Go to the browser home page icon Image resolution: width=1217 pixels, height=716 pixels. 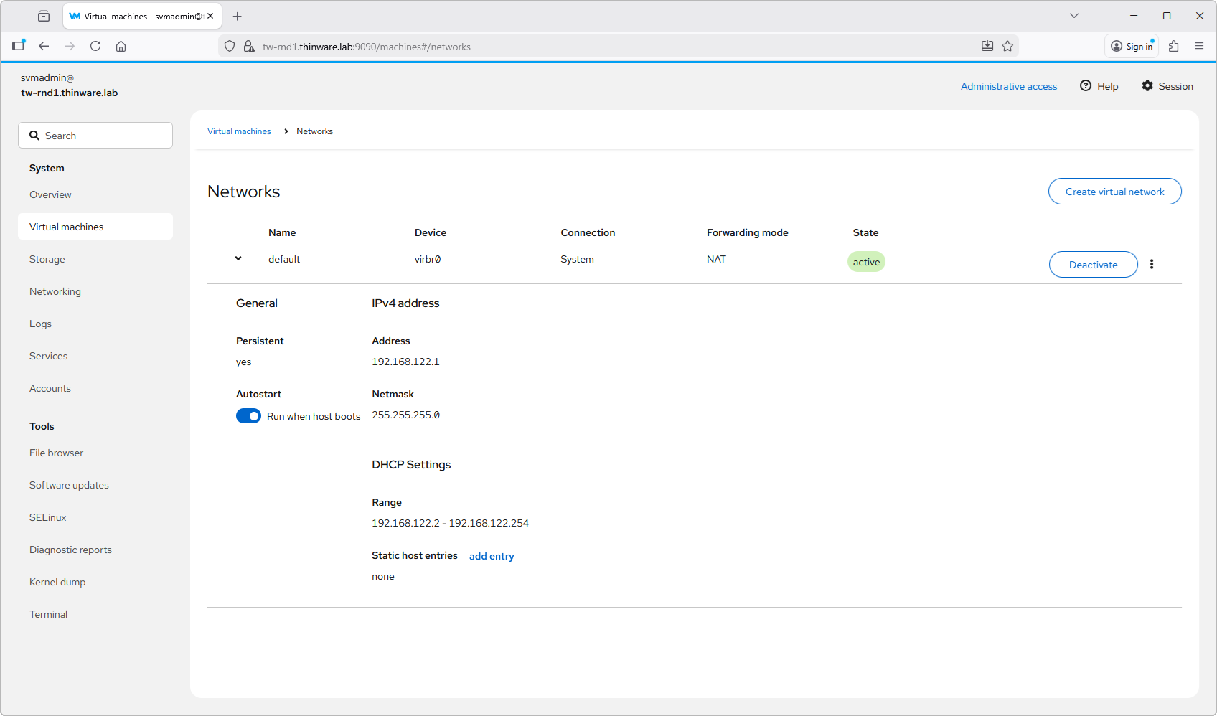pyautogui.click(x=121, y=46)
